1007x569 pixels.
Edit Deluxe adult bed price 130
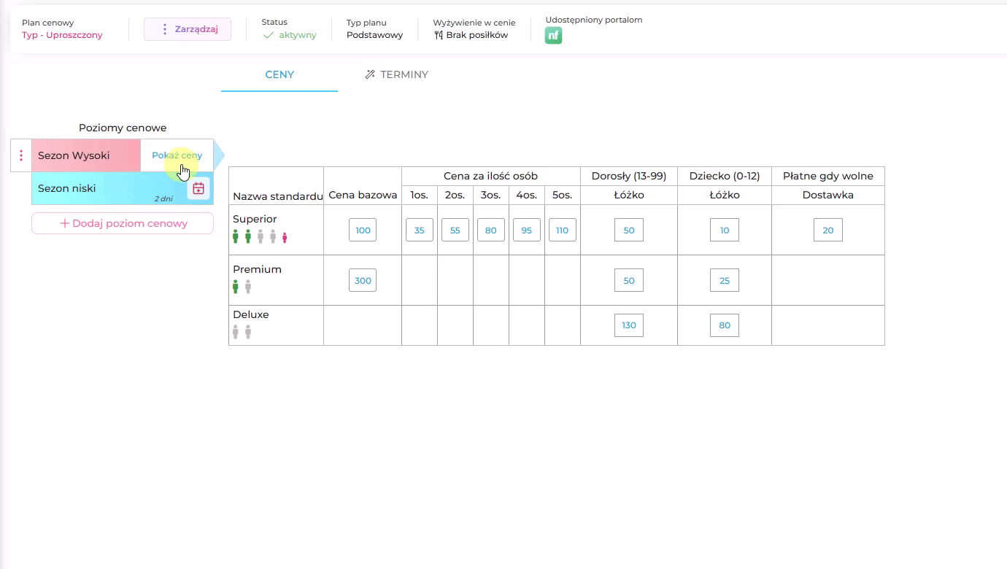tap(629, 325)
